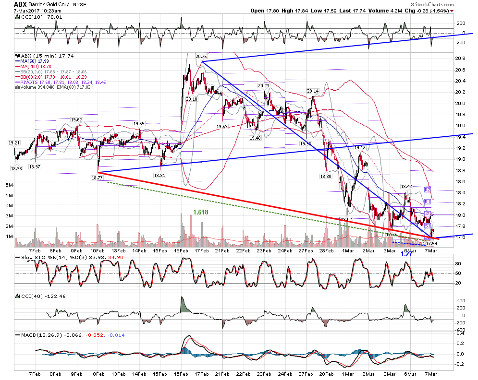Click the StockCharts.com copyright label
The height and width of the screenshot is (380, 478).
point(432,5)
